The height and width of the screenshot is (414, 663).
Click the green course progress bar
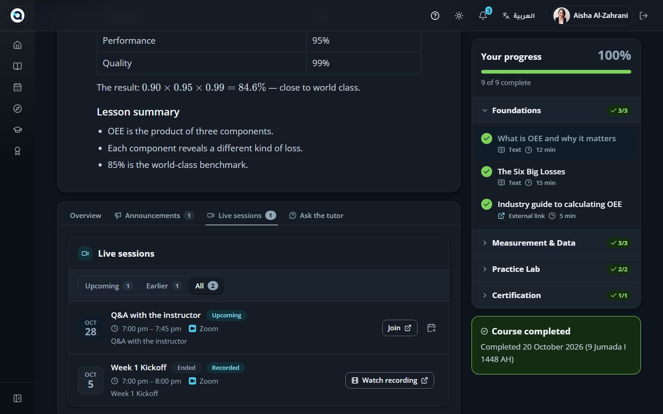point(556,72)
